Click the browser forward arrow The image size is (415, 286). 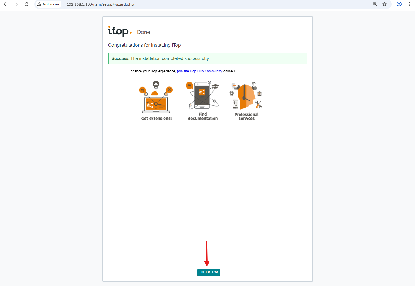[16, 4]
